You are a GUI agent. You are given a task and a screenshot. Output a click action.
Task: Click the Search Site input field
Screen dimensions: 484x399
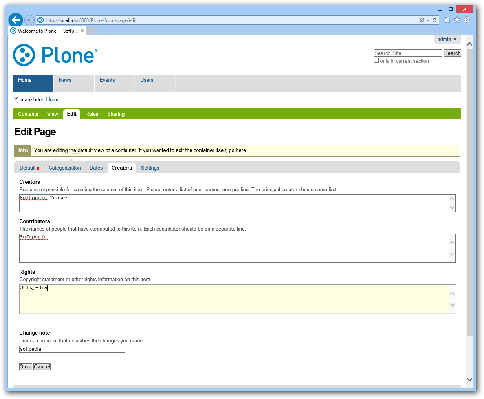(408, 53)
